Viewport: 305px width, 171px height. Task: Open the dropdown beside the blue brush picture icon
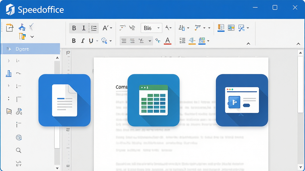pyautogui.click(x=248, y=28)
